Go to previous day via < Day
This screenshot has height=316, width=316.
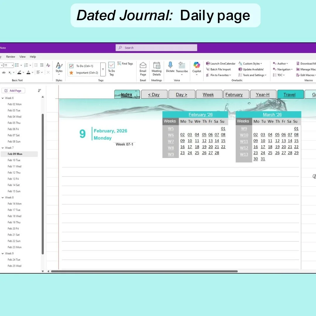pos(154,94)
